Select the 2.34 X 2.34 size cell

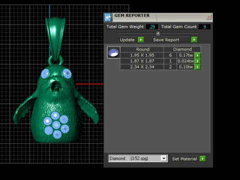point(142,67)
